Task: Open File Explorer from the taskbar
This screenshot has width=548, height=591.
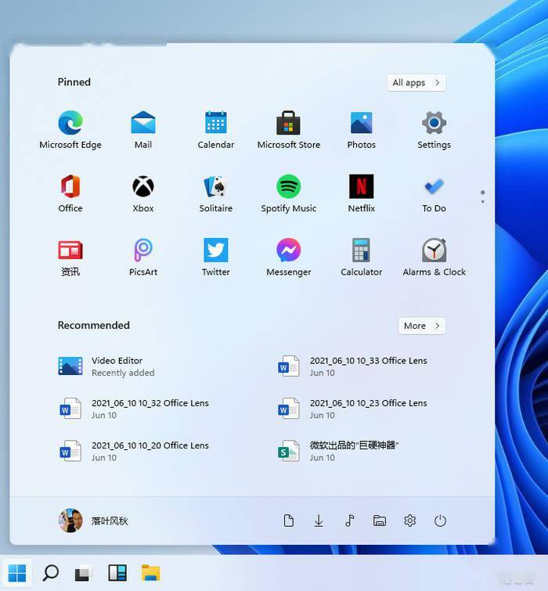Action: click(151, 573)
